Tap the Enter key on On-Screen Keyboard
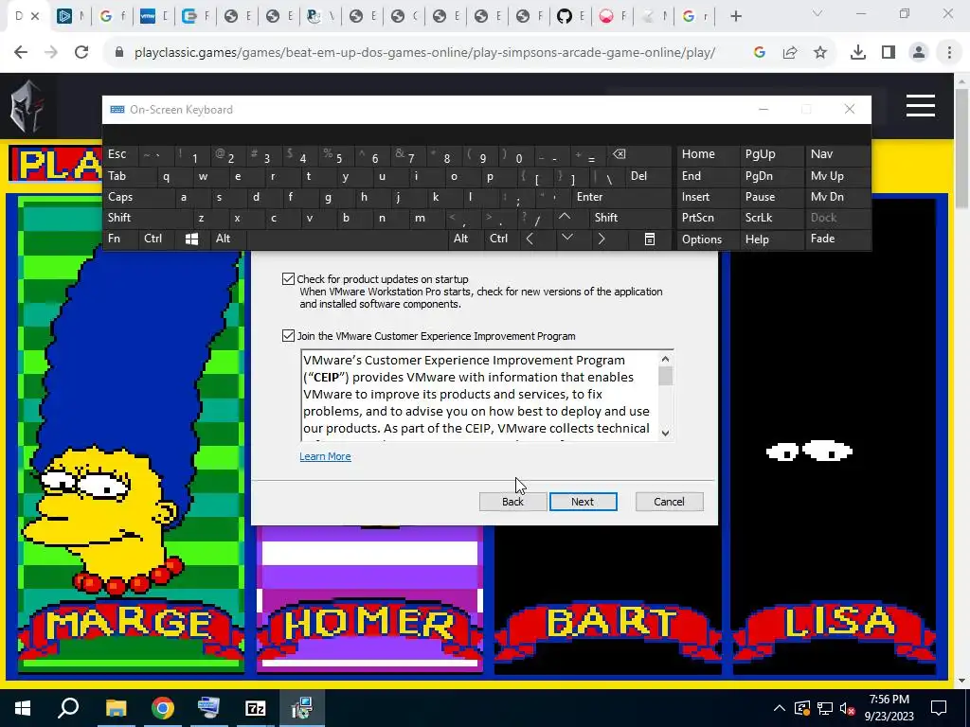The width and height of the screenshot is (970, 727). click(621, 197)
